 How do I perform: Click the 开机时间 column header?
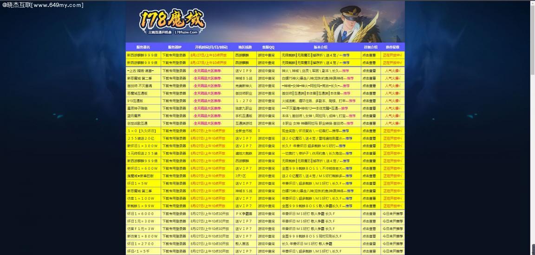(x=211, y=47)
